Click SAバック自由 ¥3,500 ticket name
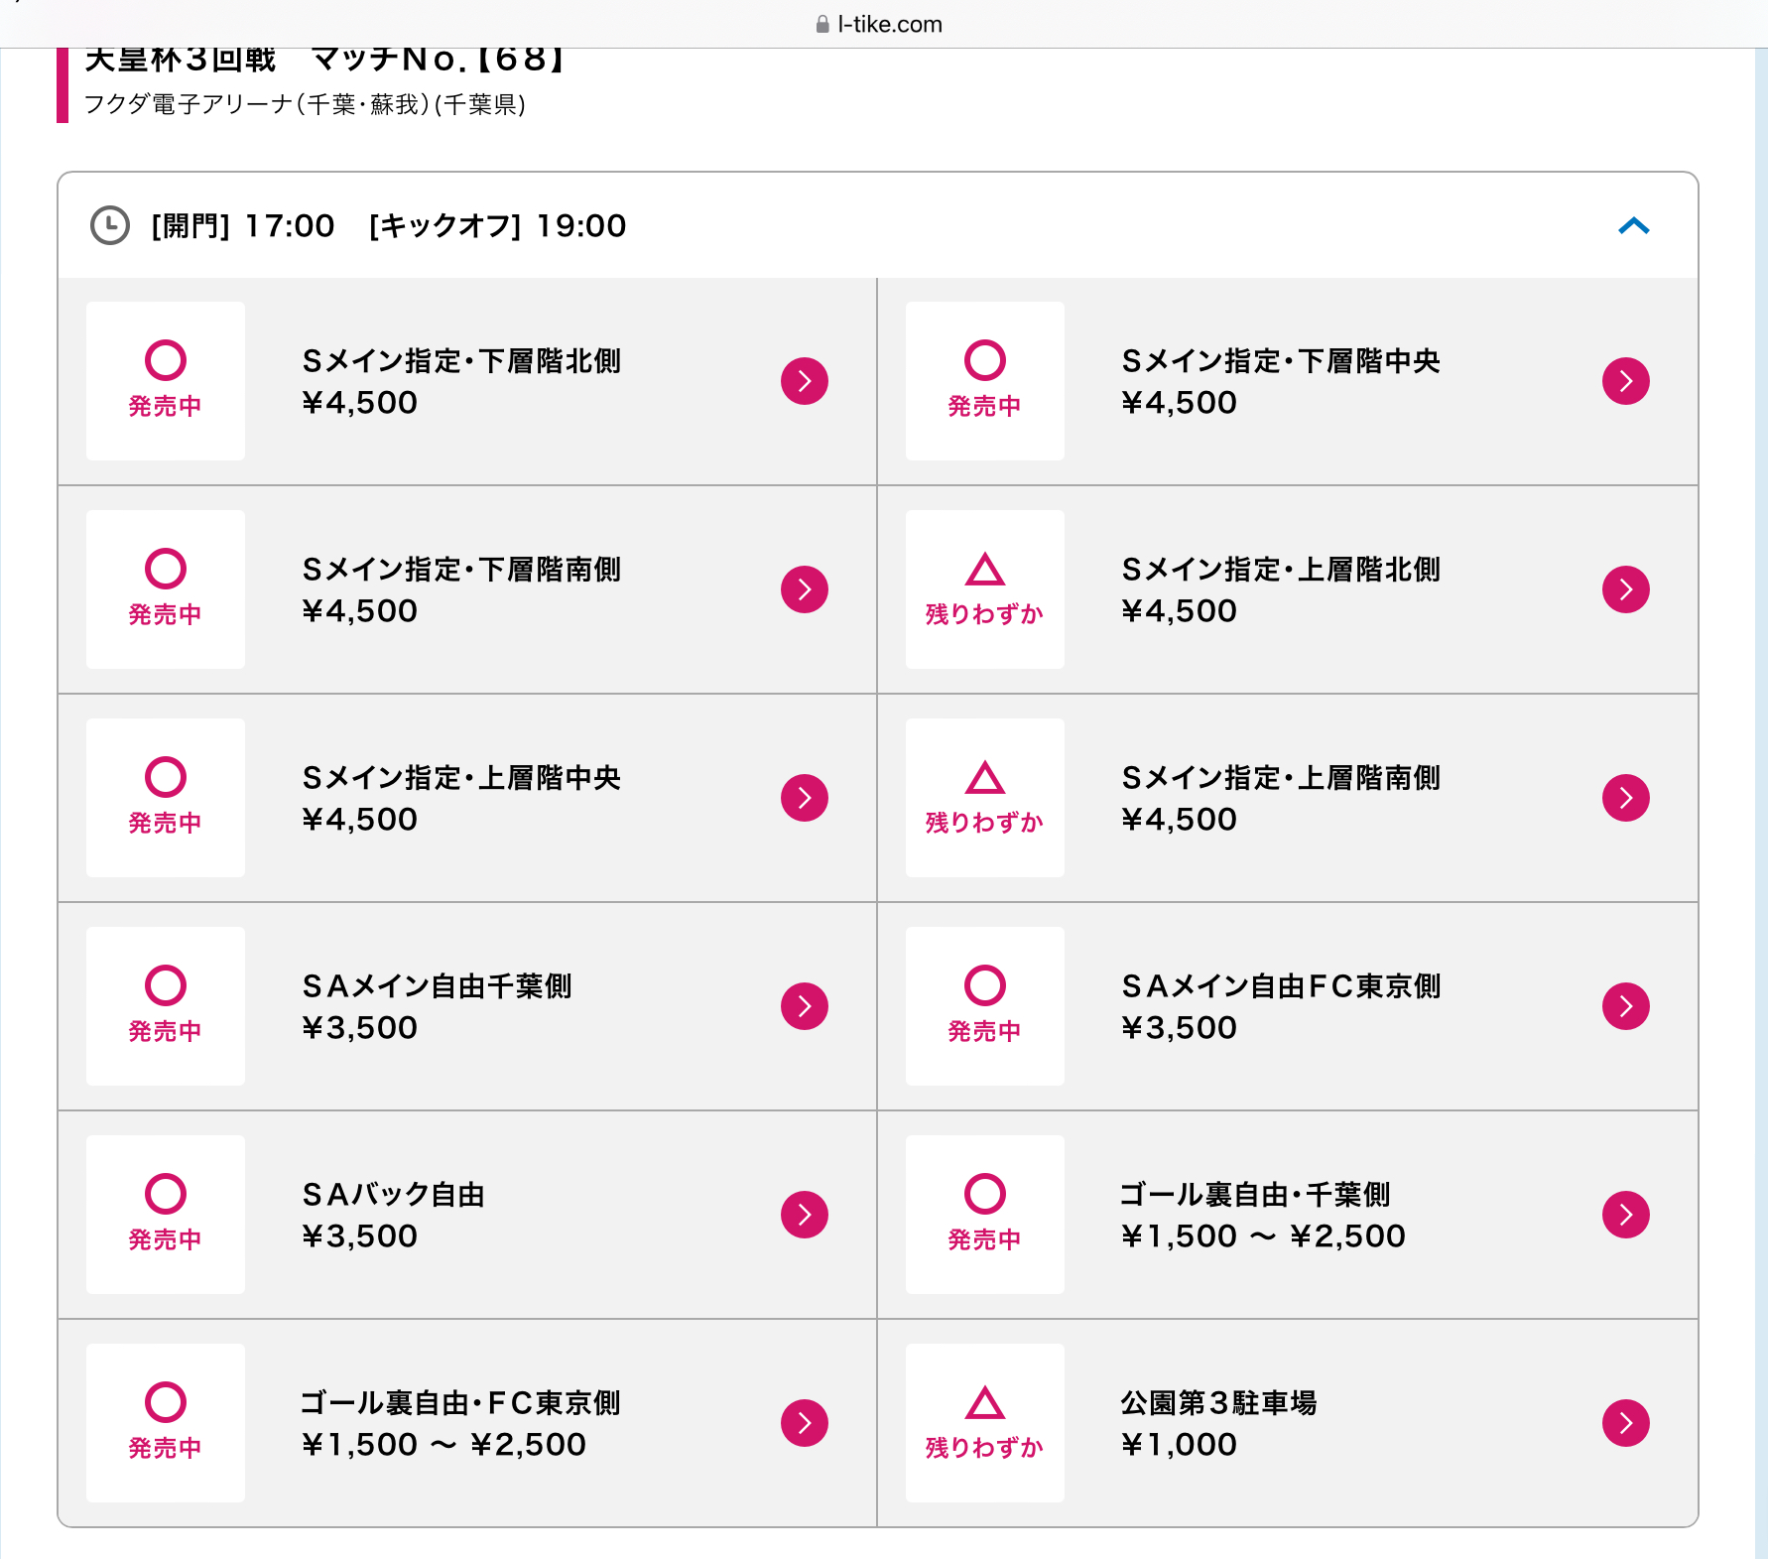Viewport: 1768px width, 1559px height. pos(394,1215)
